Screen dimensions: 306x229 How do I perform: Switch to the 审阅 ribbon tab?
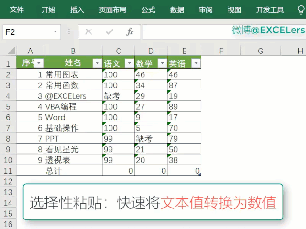[x=206, y=10]
